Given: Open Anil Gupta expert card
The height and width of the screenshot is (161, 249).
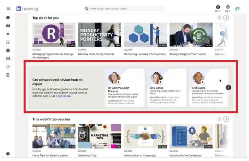Looking at the screenshot, I should pyautogui.click(x=209, y=88).
